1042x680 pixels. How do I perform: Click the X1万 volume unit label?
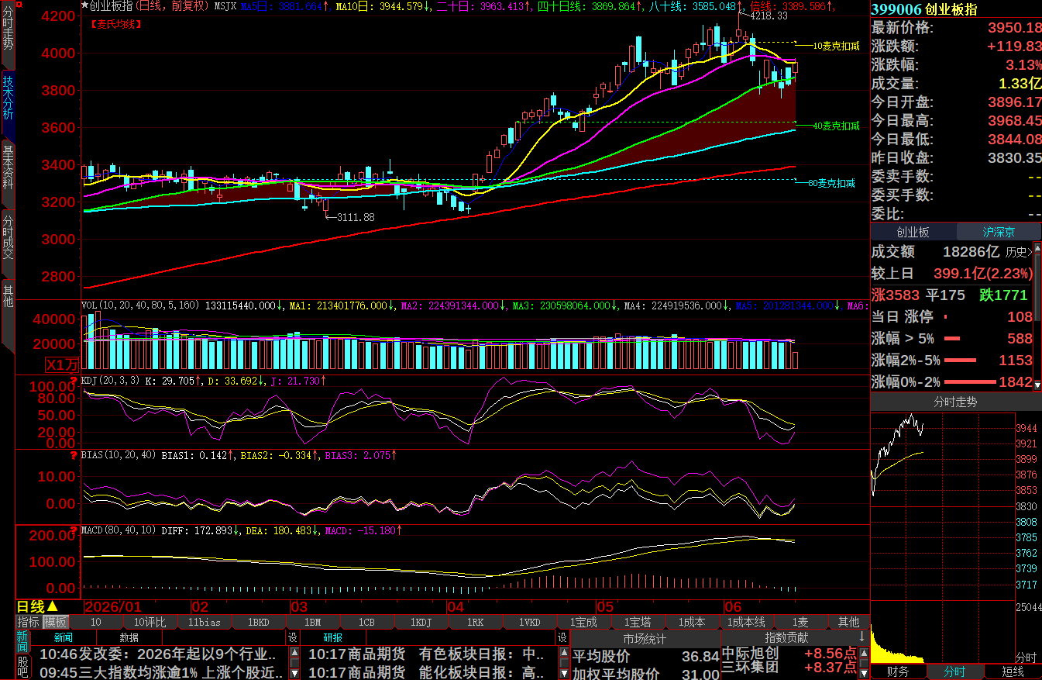tap(62, 364)
